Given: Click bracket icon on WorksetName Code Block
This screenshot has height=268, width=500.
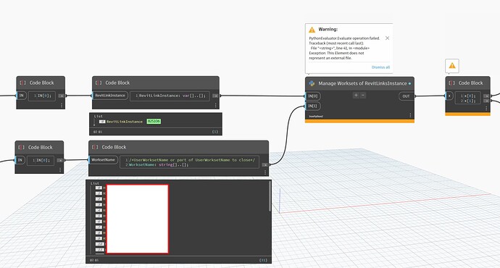Looking at the screenshot, I should 95,147.
